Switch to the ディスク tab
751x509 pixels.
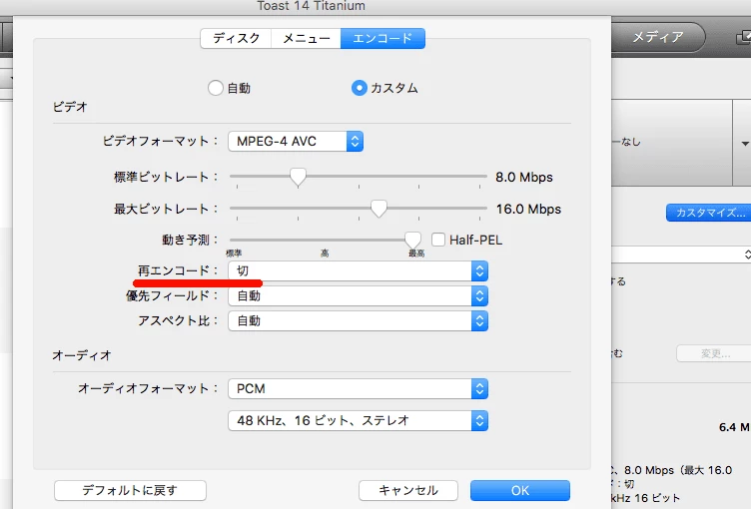click(x=236, y=38)
